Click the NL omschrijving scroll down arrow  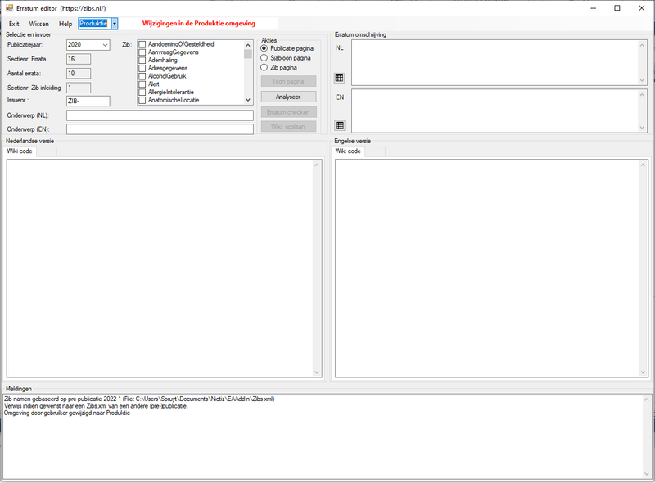click(642, 80)
